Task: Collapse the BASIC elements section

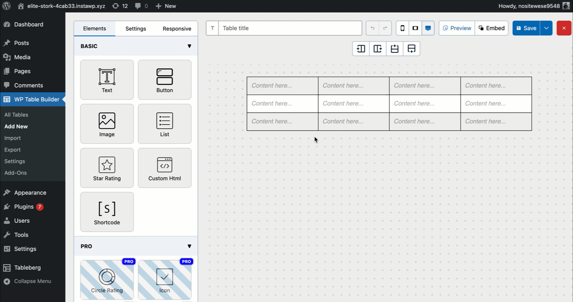Action: click(x=189, y=46)
